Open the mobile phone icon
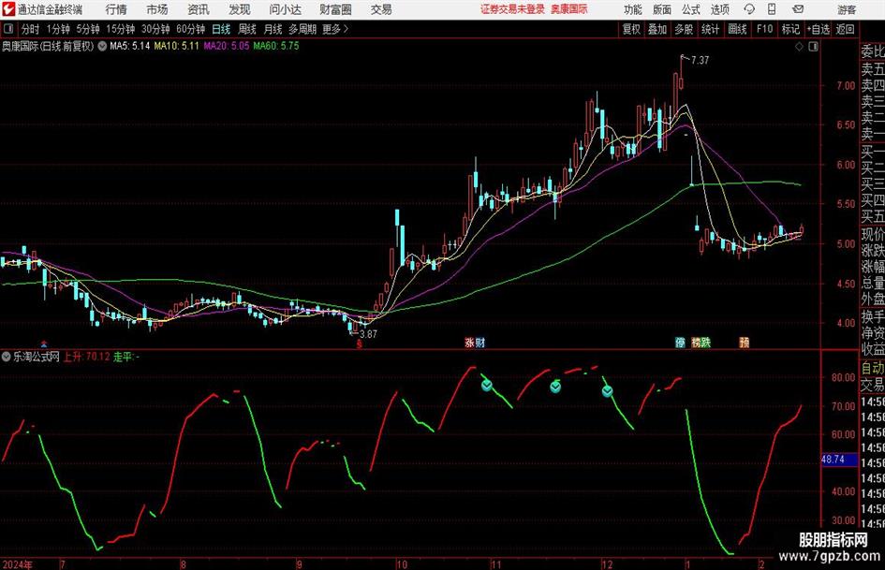 pos(772,9)
